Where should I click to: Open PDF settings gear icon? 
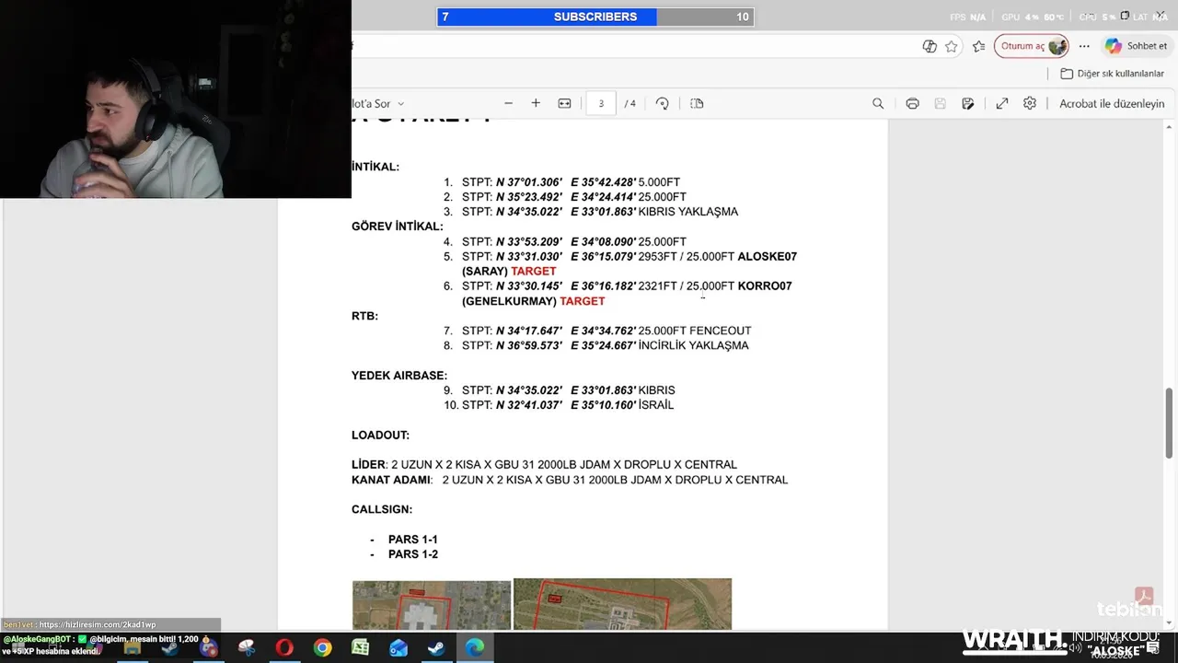[x=1030, y=103]
